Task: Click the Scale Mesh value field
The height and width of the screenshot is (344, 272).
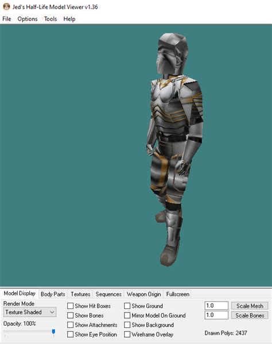Action: click(216, 306)
